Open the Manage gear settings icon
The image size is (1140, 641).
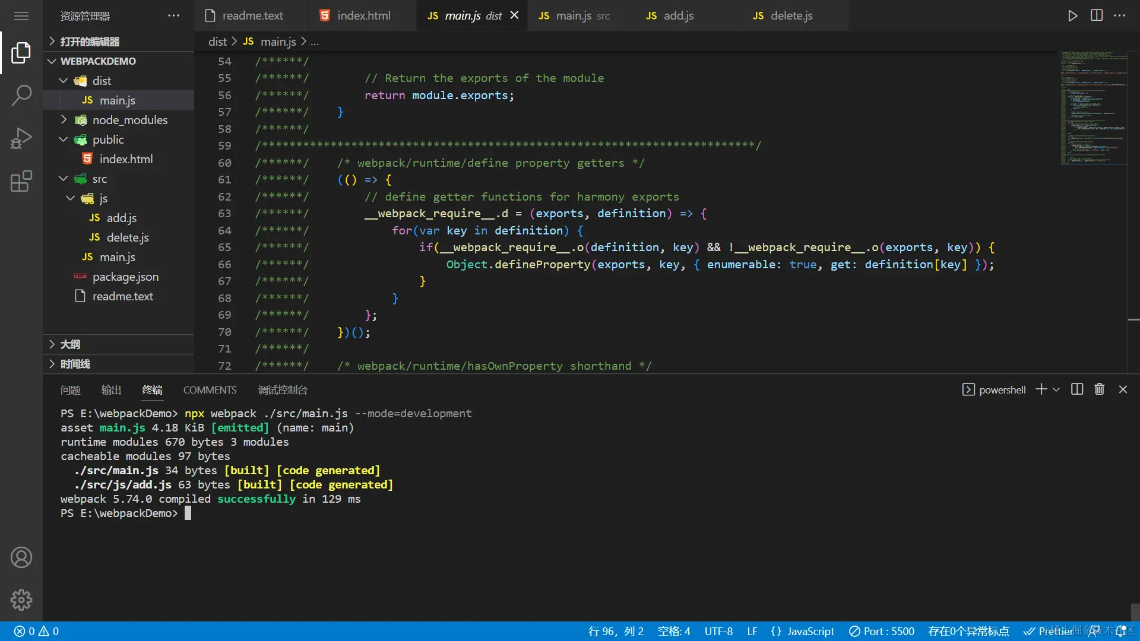(21, 600)
